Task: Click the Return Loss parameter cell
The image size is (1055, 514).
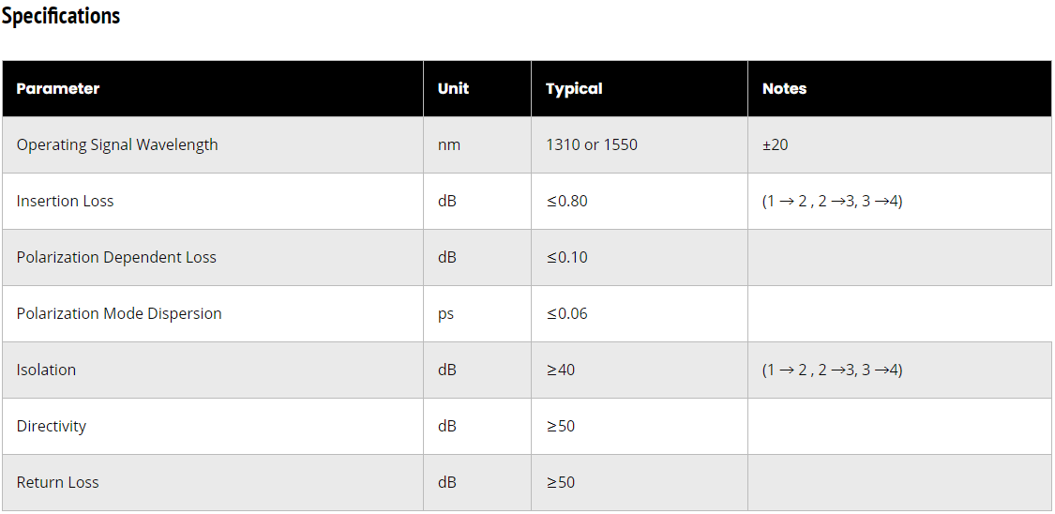Action: pos(57,483)
